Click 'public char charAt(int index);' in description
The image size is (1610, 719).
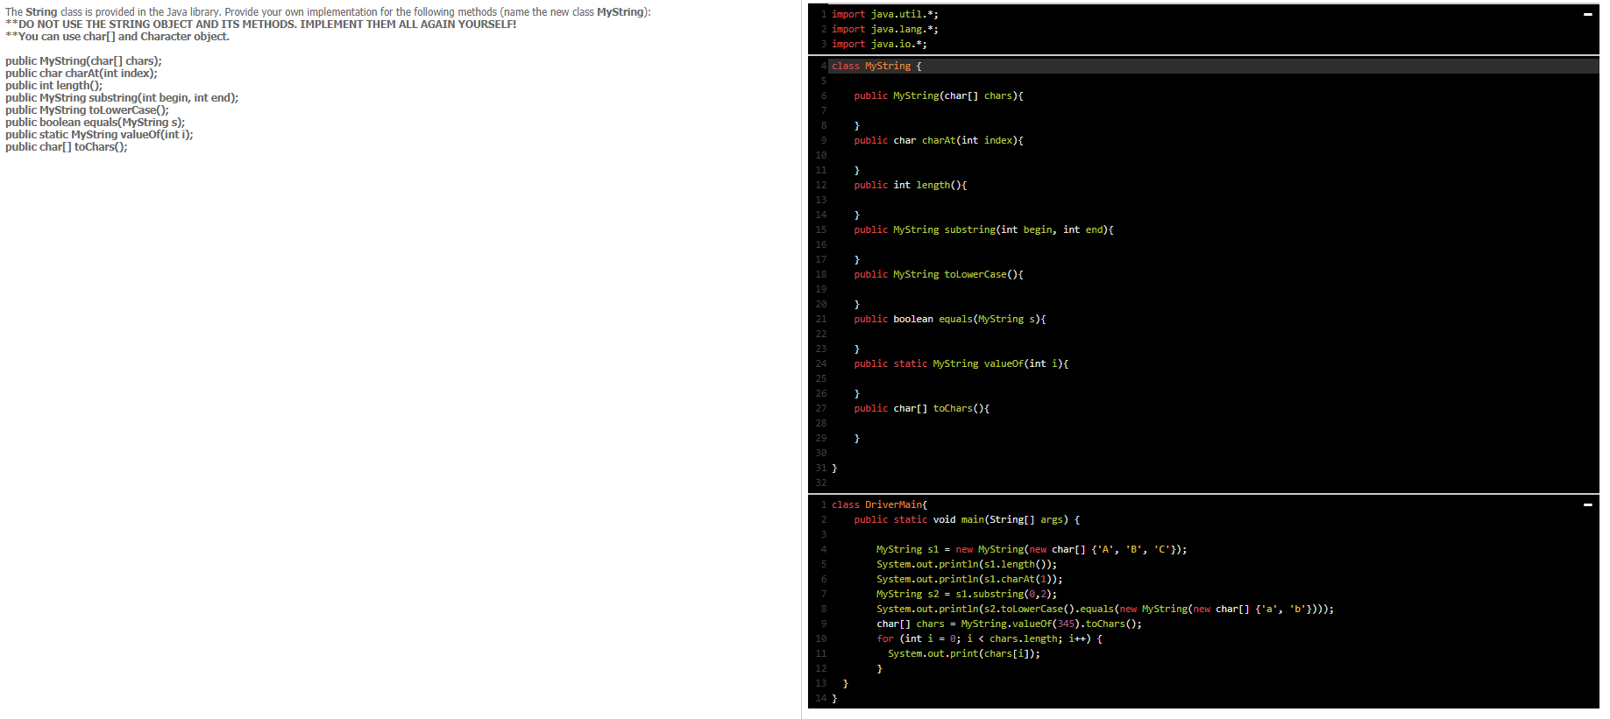tap(82, 73)
